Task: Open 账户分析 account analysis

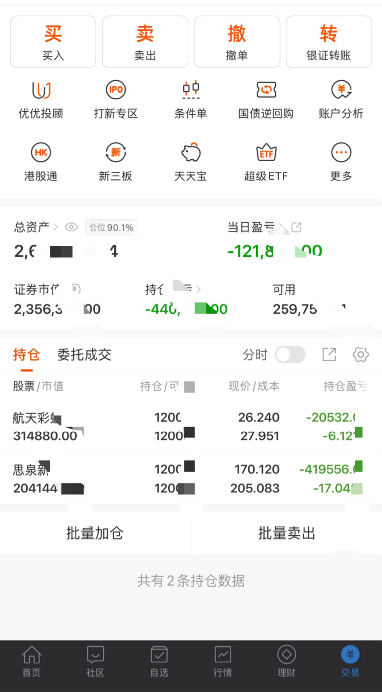Action: click(x=341, y=100)
